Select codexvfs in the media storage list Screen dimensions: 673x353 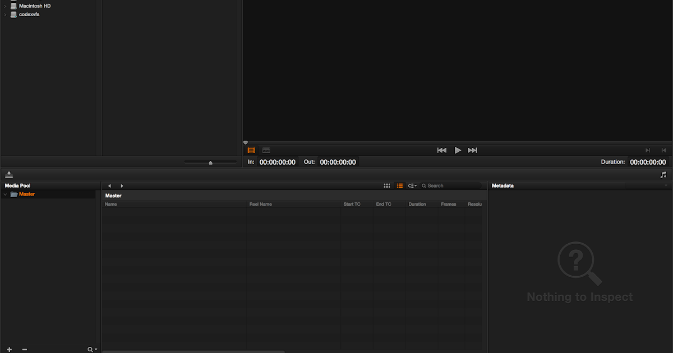[x=29, y=15]
